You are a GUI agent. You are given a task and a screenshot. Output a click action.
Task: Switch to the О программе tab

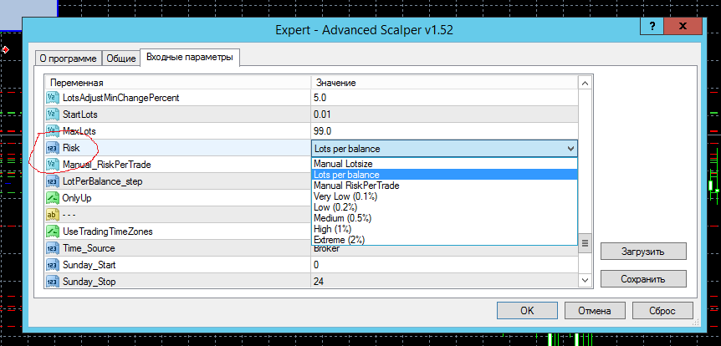tap(68, 59)
